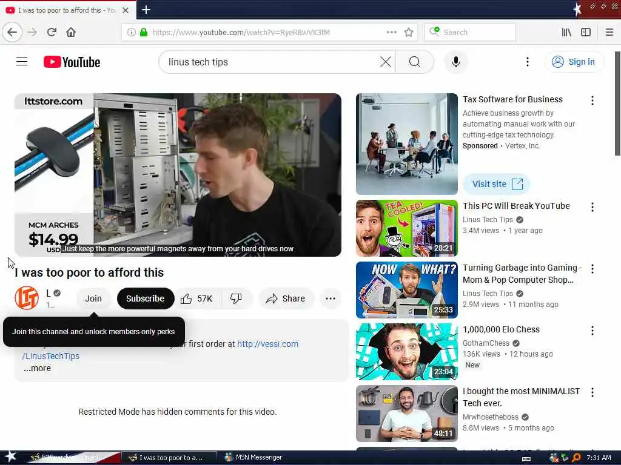Image resolution: width=621 pixels, height=465 pixels.
Task: Open the Linus Tech Tips channel avatar
Action: [x=27, y=298]
